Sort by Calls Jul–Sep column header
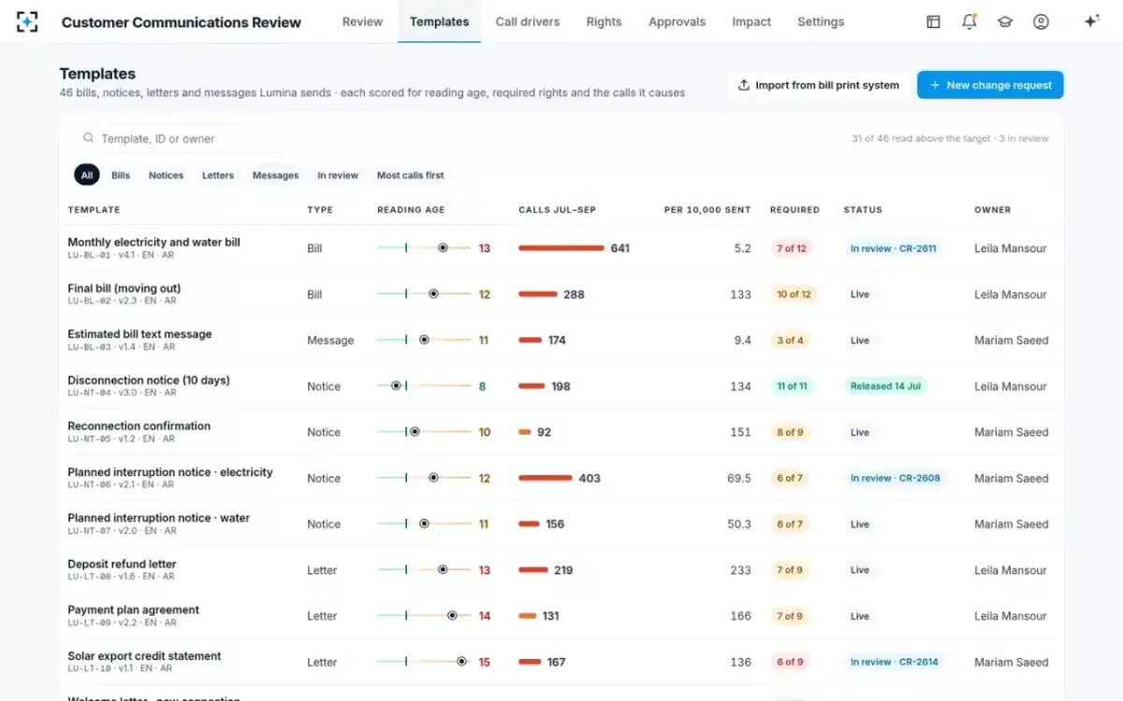This screenshot has width=1123, height=701. (557, 210)
